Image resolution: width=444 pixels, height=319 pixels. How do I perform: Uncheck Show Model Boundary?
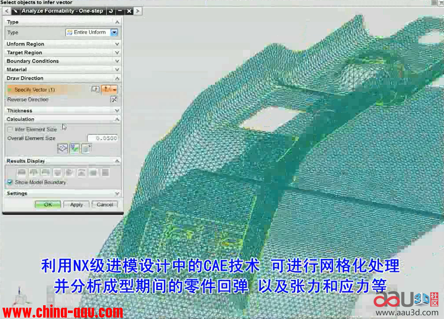click(10, 182)
